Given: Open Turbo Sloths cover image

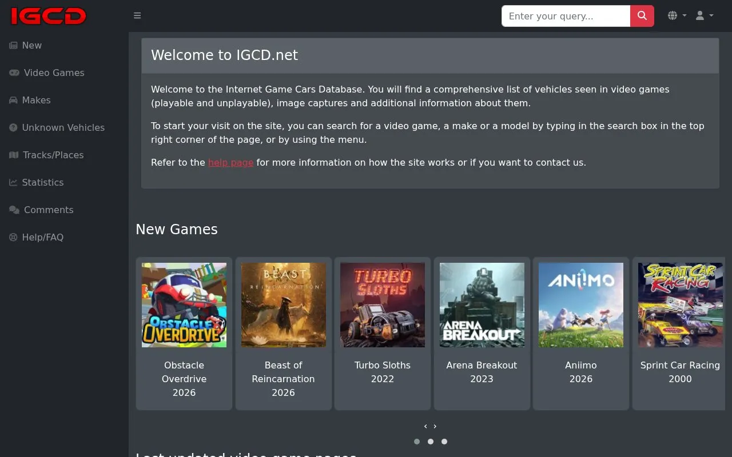Looking at the screenshot, I should (383, 305).
